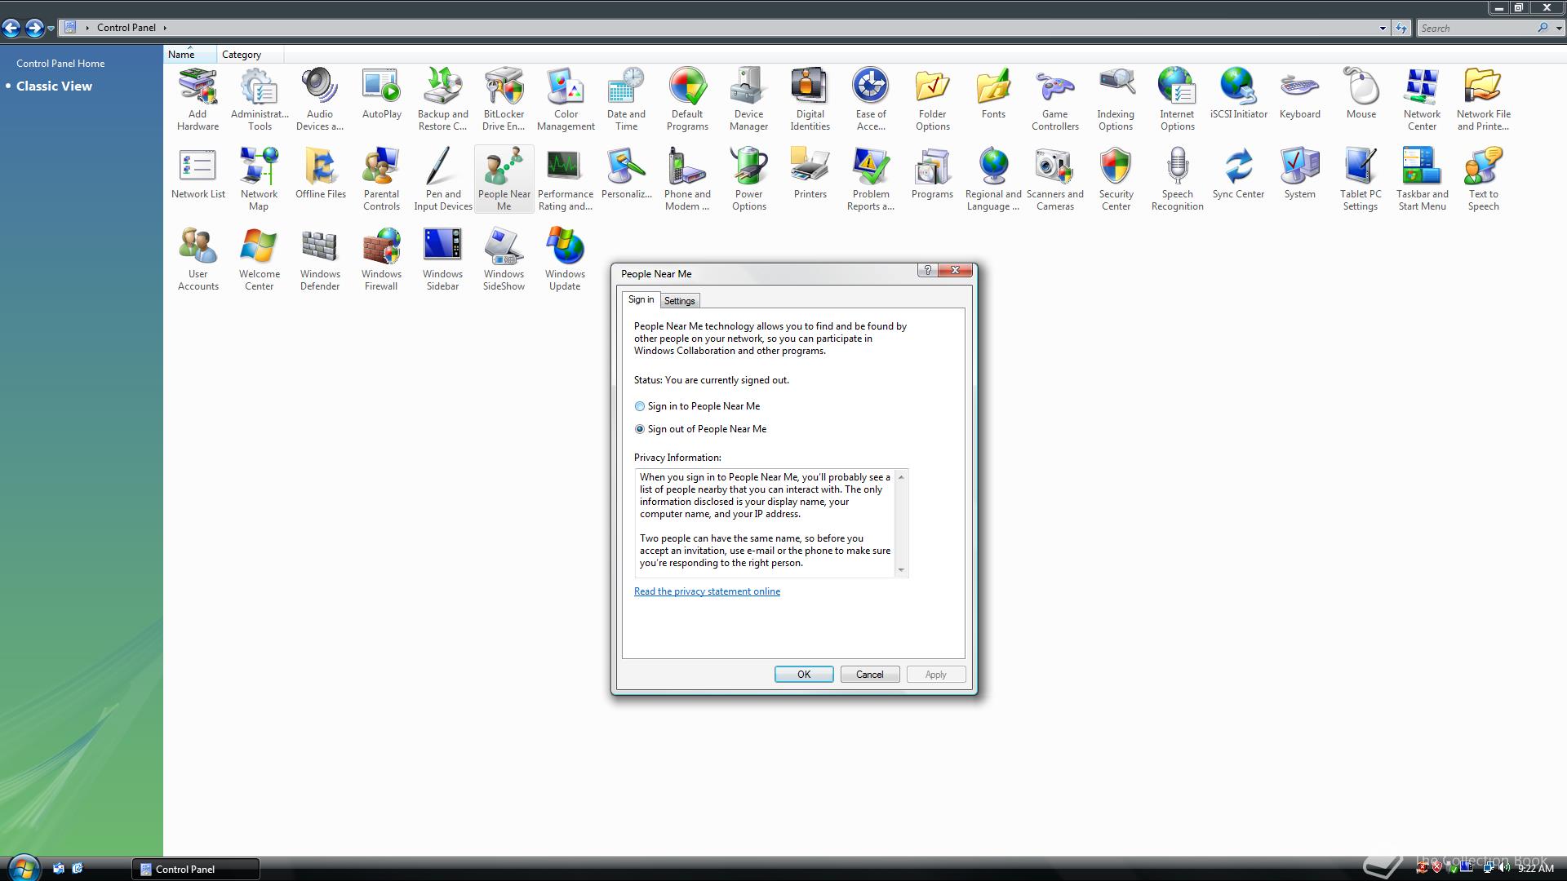Refresh the Control Panel view
The image size is (1567, 881).
[1401, 29]
